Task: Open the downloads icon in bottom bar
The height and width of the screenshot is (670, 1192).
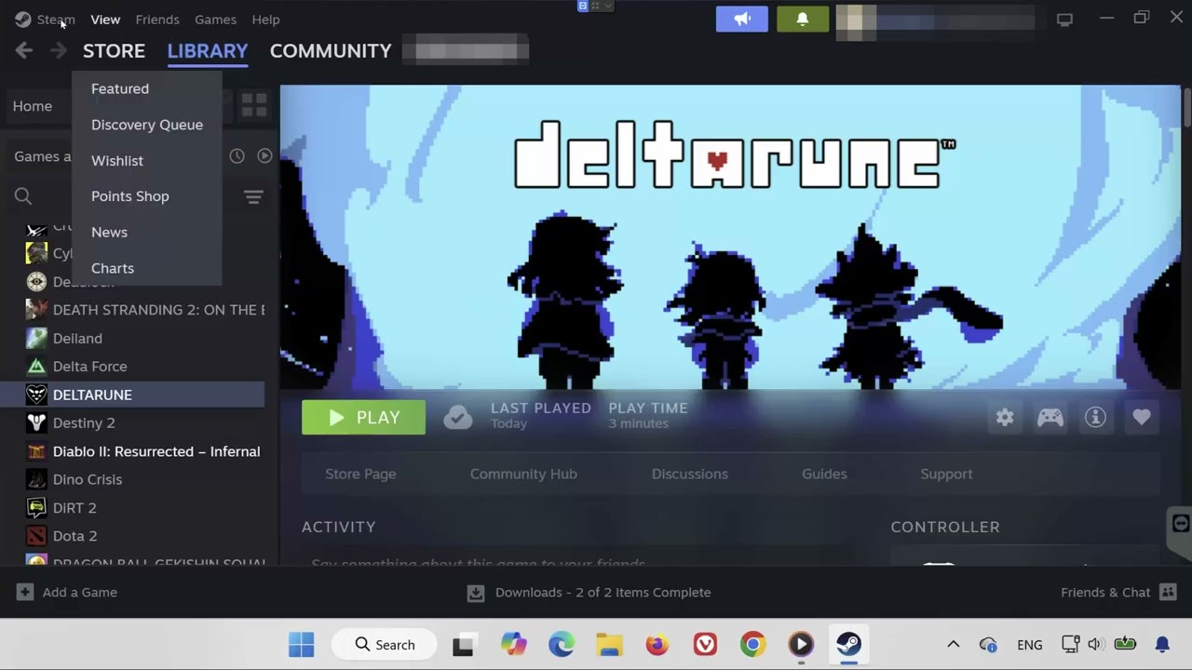Action: pos(476,593)
